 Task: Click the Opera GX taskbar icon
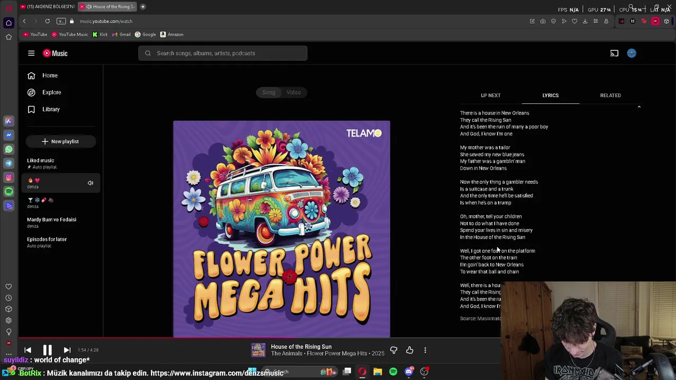362,372
